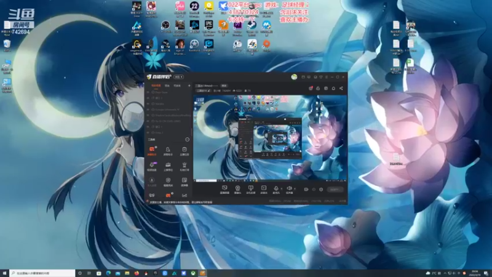Open the microphone options arrow
The width and height of the screenshot is (492, 277).
click(282, 188)
